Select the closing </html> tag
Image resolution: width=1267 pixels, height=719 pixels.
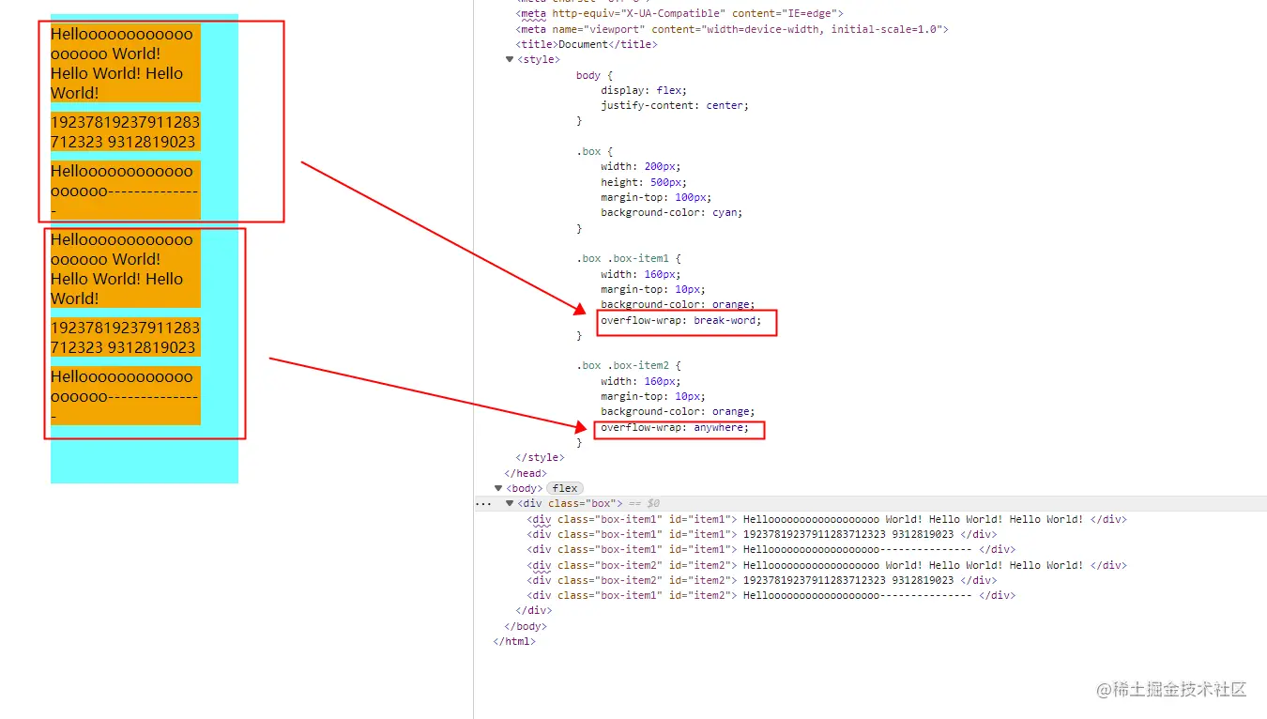[x=514, y=641]
